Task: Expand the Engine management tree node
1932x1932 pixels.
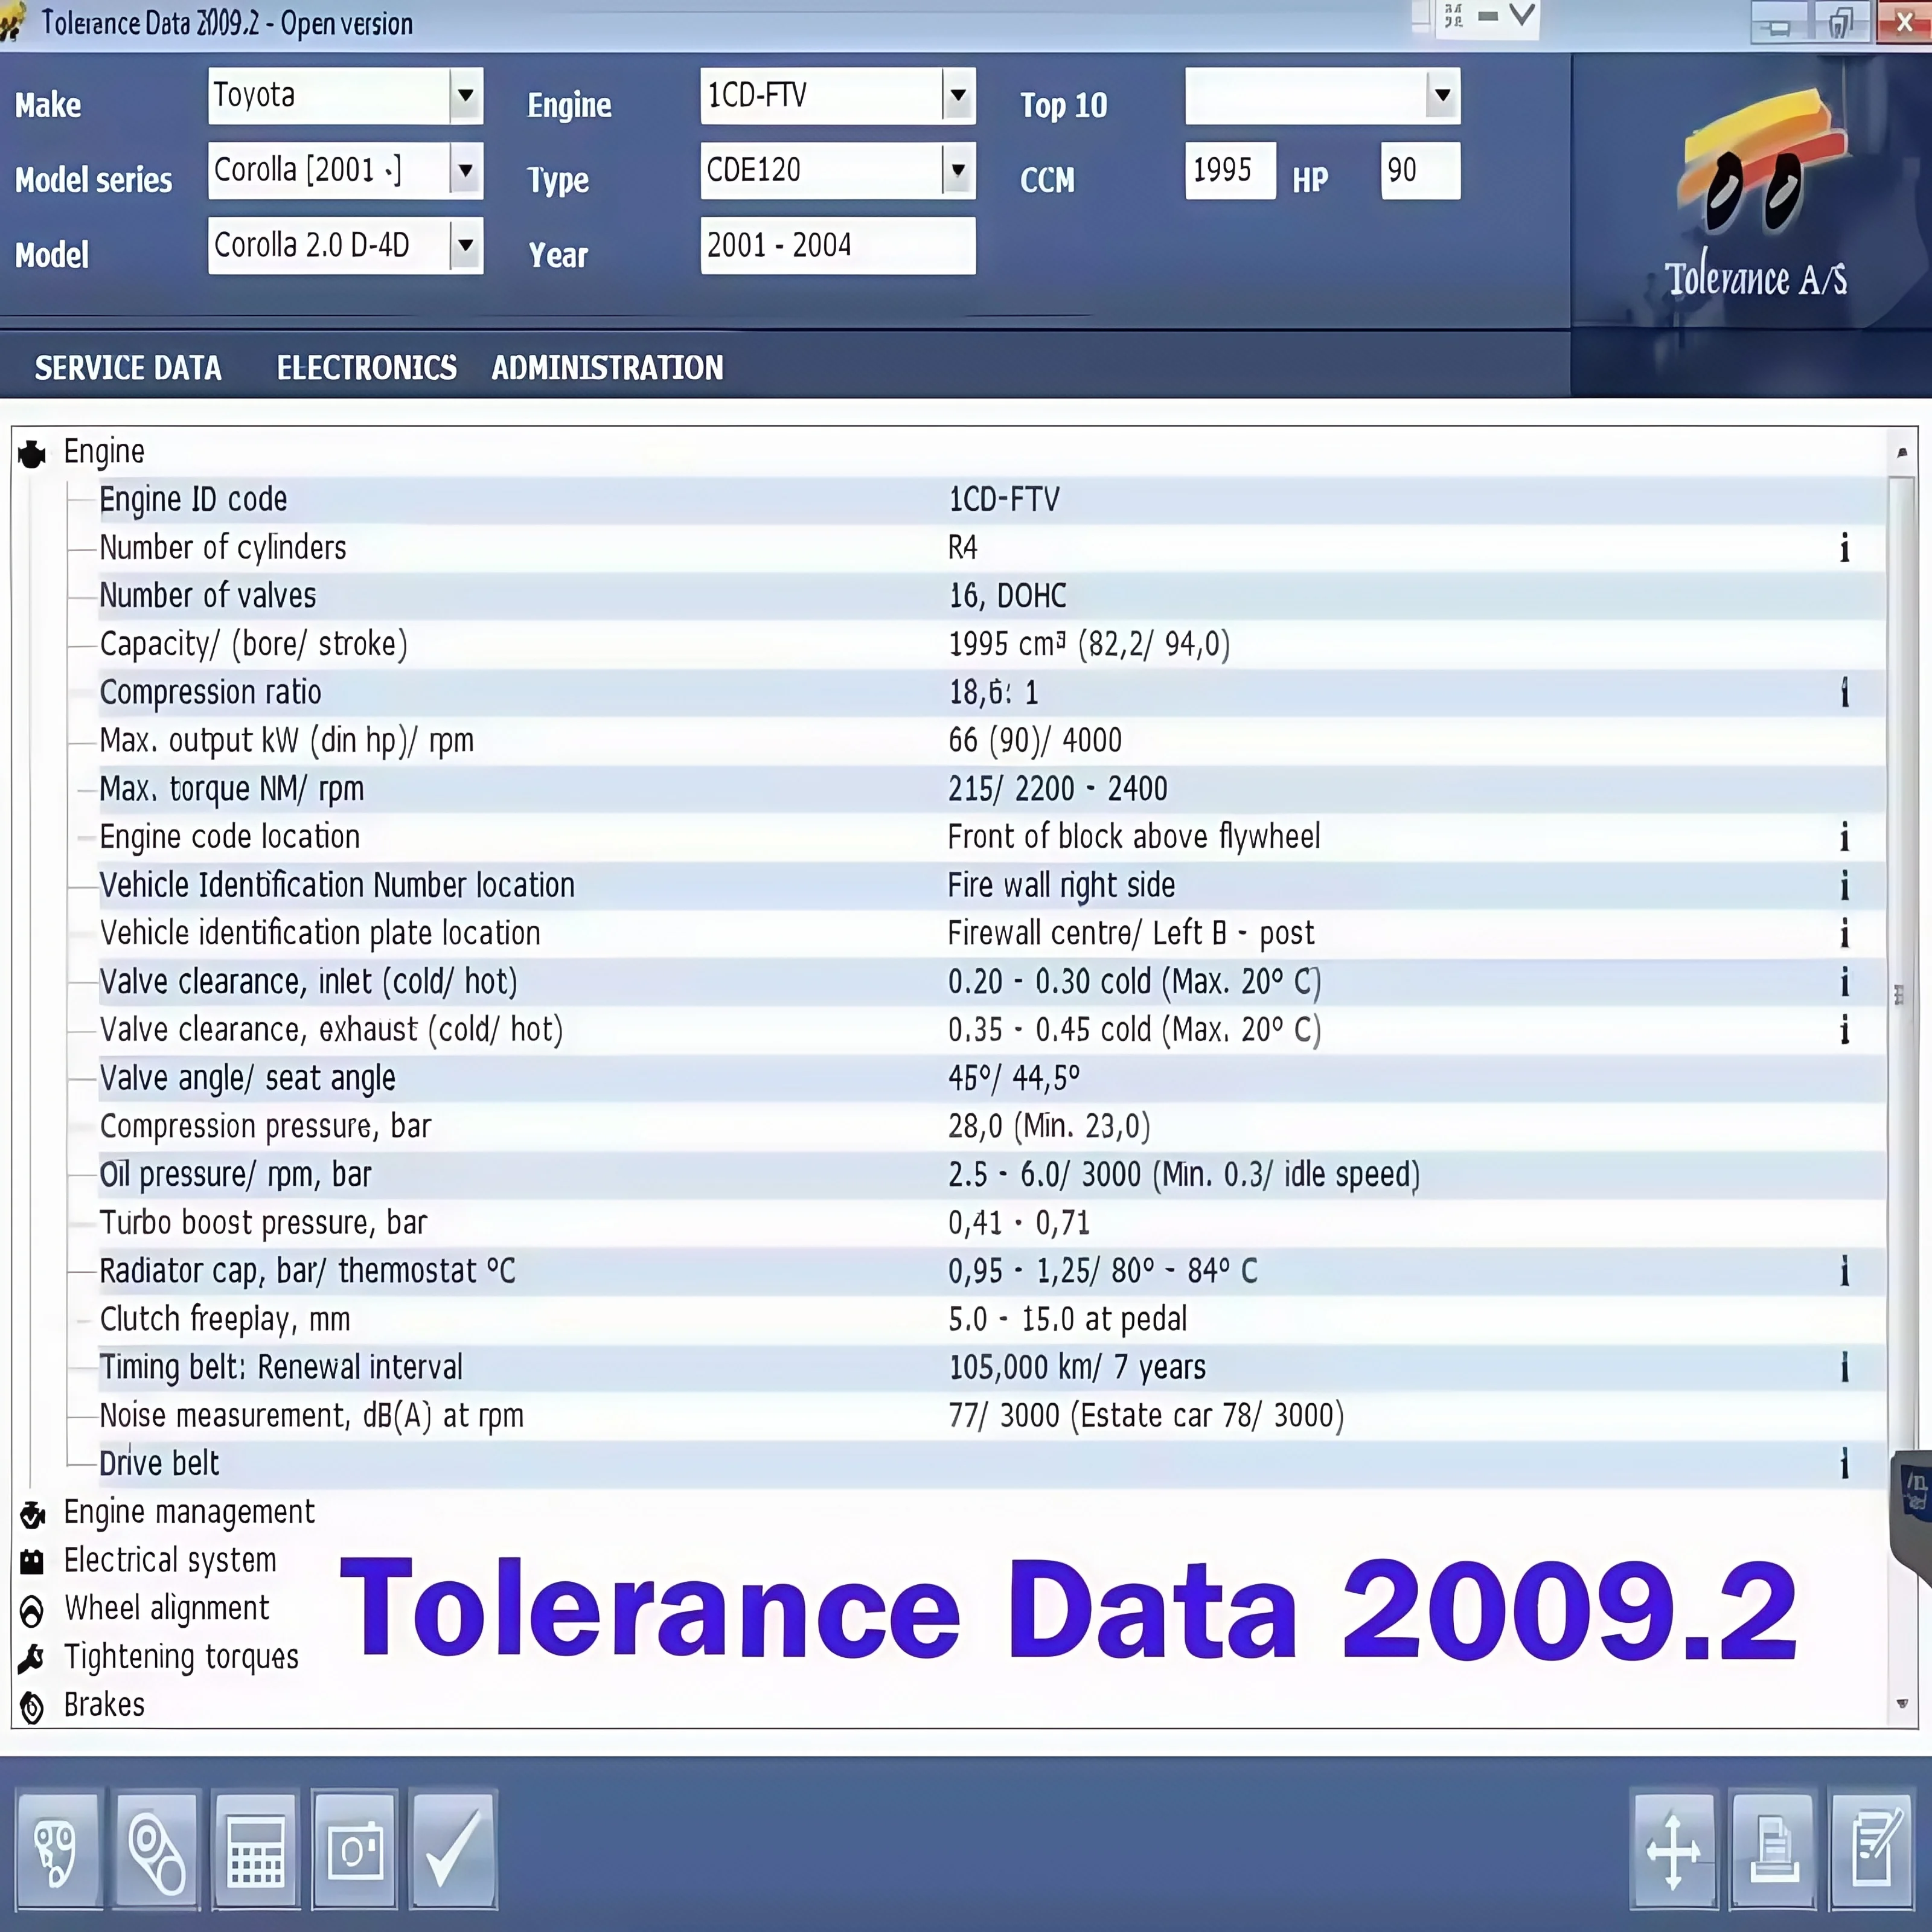Action: 189,1512
